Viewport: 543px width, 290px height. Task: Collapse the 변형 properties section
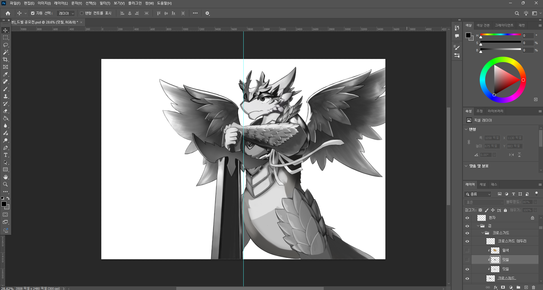tap(466, 129)
